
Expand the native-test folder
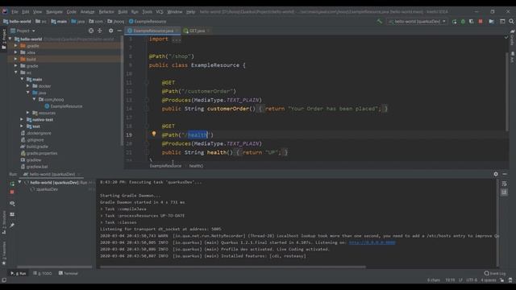coord(22,119)
